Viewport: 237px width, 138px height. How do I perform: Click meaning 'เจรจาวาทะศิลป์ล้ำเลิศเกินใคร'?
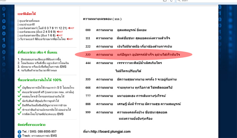[139, 63]
